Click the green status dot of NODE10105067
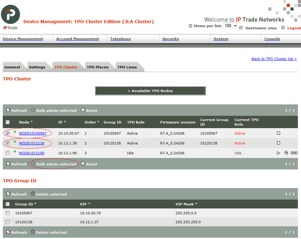This screenshot has height=239, width=301. (x=15, y=132)
